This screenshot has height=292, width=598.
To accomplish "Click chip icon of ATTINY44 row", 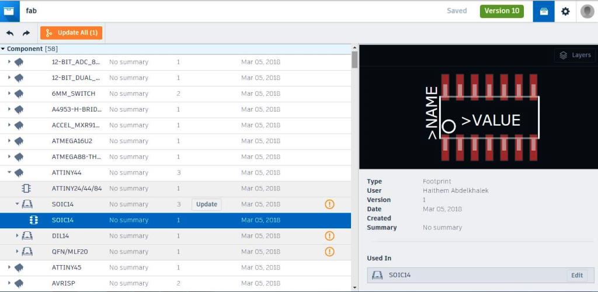I will (x=19, y=173).
